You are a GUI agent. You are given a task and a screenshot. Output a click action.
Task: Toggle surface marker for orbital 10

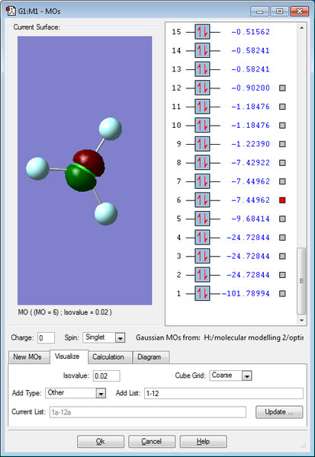point(282,126)
